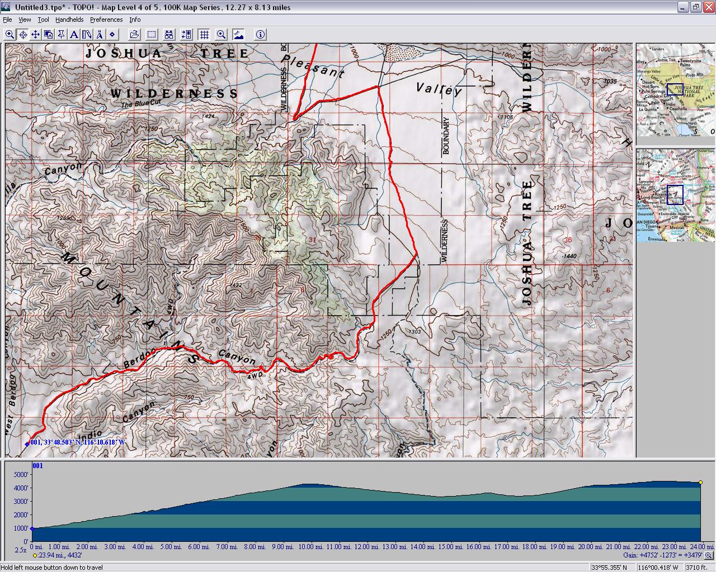Click the 'Gain: +4752' -1273' = +3479'' text

point(663,555)
